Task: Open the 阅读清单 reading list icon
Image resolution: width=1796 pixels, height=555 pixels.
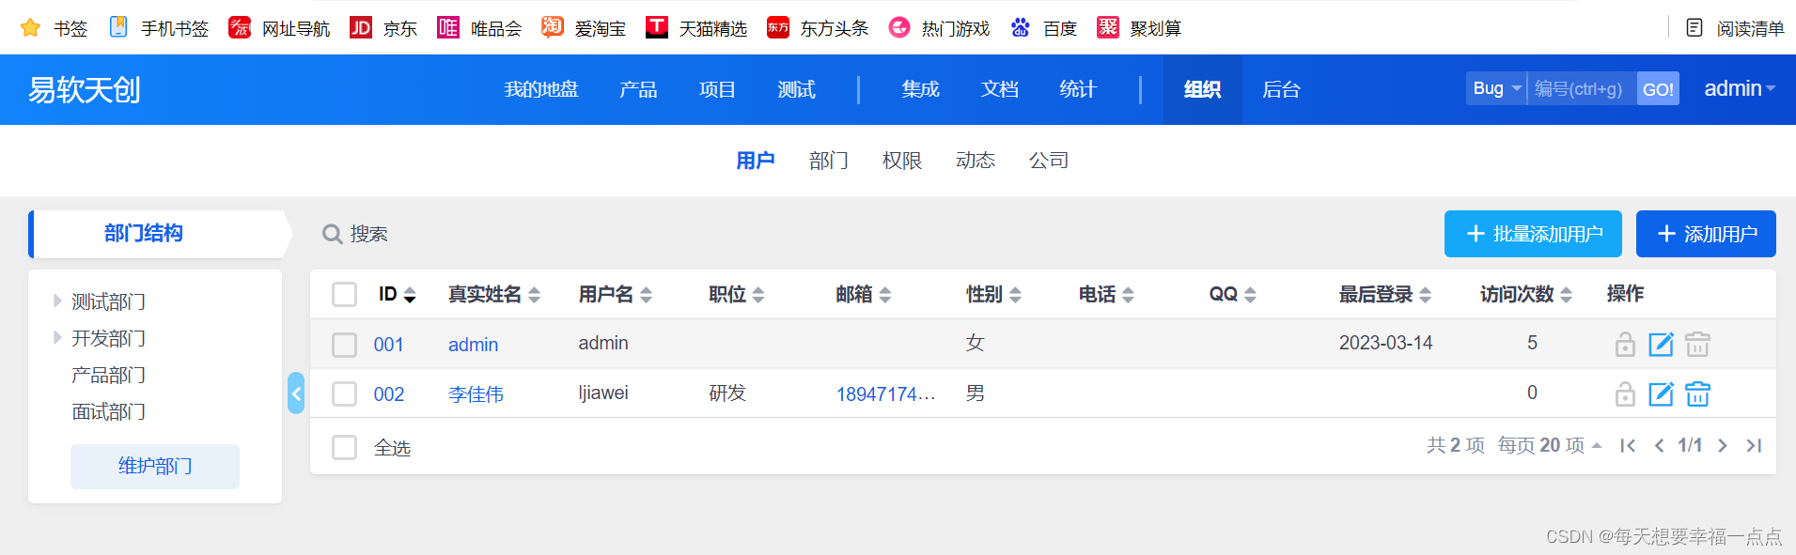Action: pos(1694,27)
